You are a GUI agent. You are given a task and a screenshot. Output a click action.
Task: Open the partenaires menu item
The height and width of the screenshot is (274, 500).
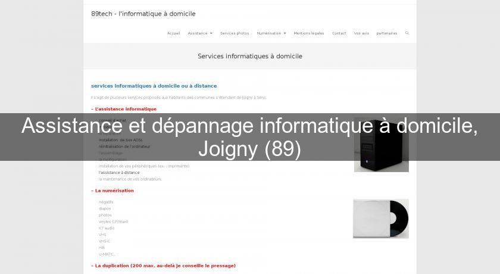pos(387,33)
